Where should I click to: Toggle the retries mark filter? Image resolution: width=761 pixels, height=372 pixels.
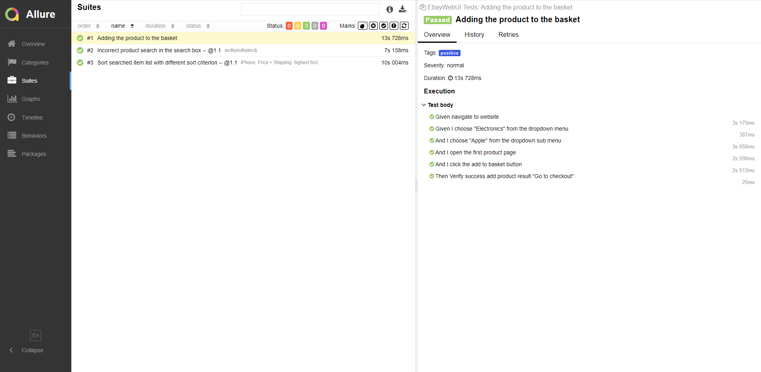(x=404, y=25)
